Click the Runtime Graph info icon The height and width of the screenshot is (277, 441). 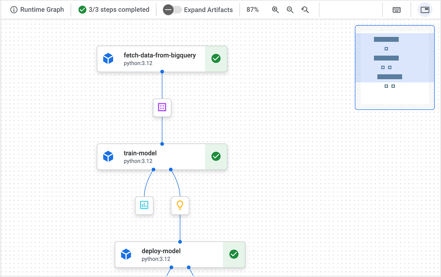tap(14, 10)
